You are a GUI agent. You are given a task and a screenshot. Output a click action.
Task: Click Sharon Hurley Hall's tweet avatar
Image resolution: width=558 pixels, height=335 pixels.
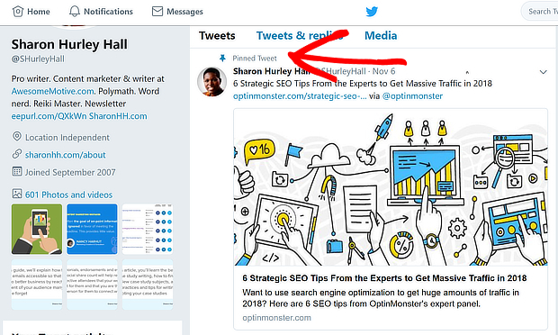click(212, 82)
